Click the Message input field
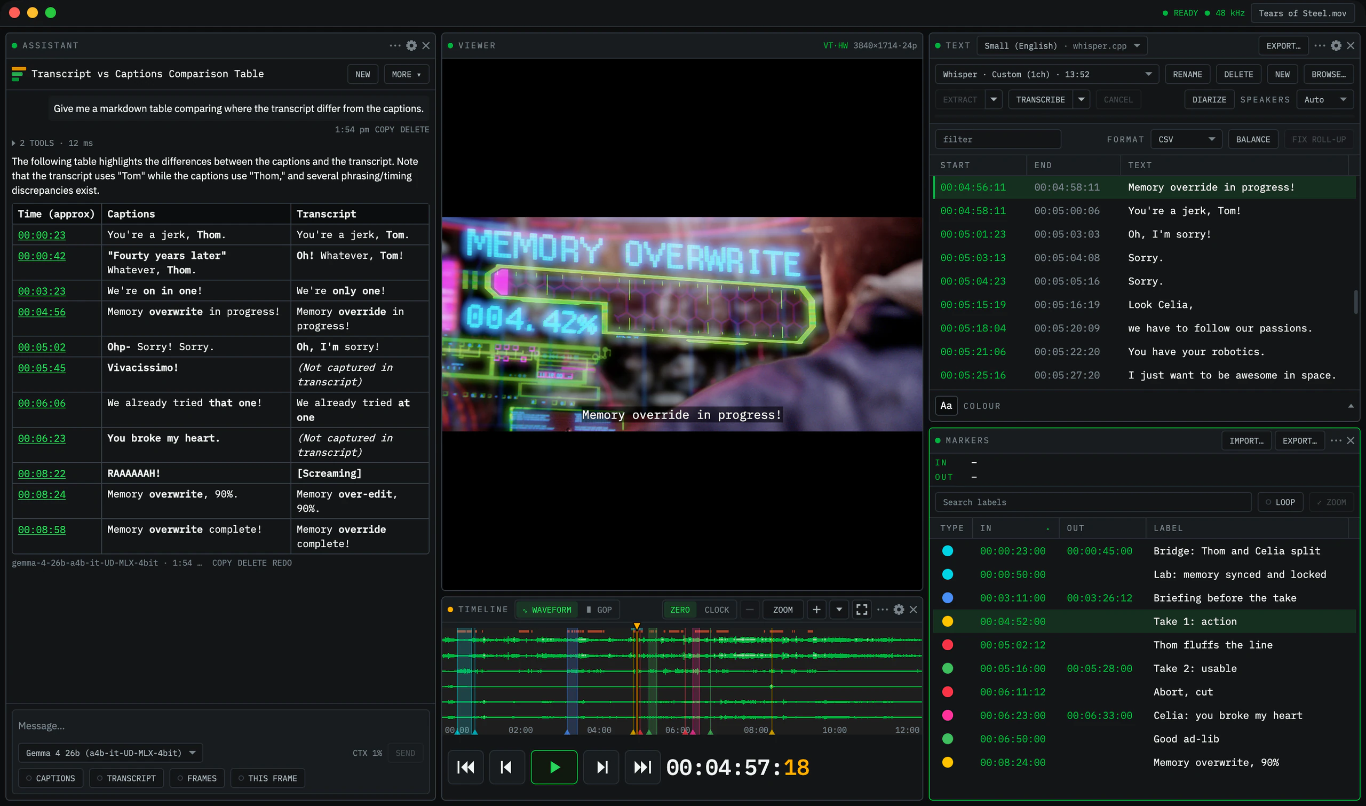Image resolution: width=1366 pixels, height=806 pixels. pyautogui.click(x=220, y=725)
